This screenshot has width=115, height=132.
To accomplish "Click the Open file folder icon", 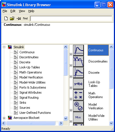I will click(12, 18).
